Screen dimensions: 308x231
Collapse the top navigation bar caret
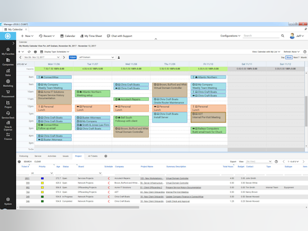156,39
